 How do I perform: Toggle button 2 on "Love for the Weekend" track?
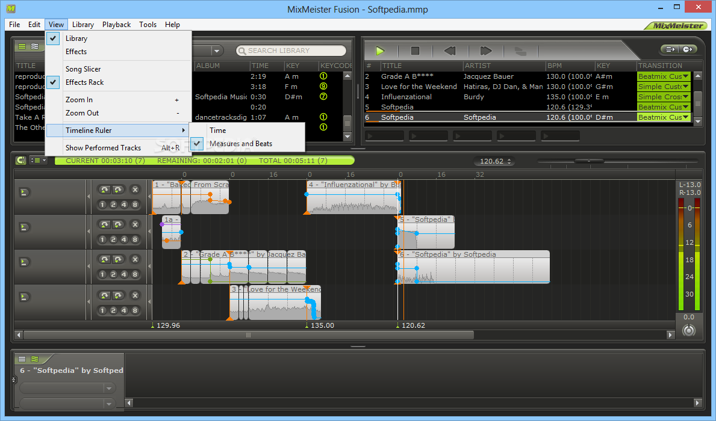pyautogui.click(x=113, y=310)
